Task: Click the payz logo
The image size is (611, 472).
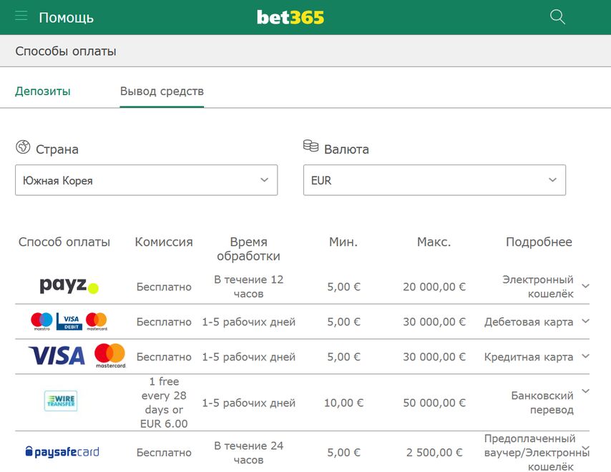Action: pyautogui.click(x=69, y=286)
